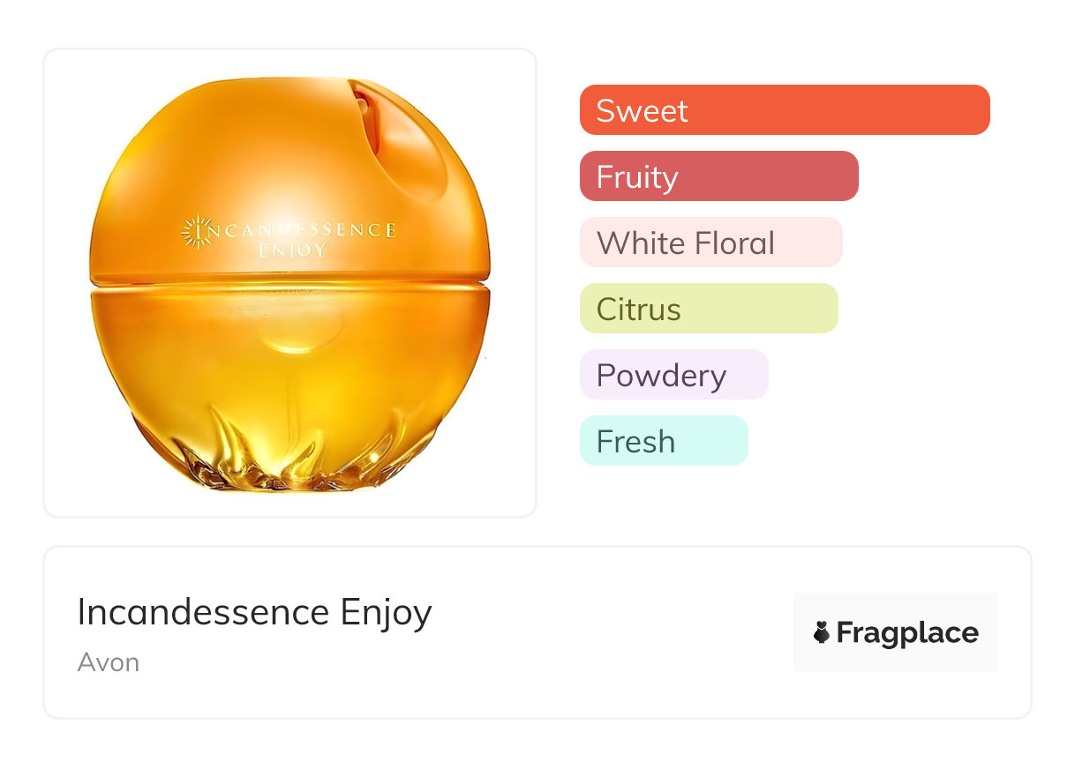The width and height of the screenshot is (1075, 762).
Task: Select the Powdery accord bar
Action: 674,375
